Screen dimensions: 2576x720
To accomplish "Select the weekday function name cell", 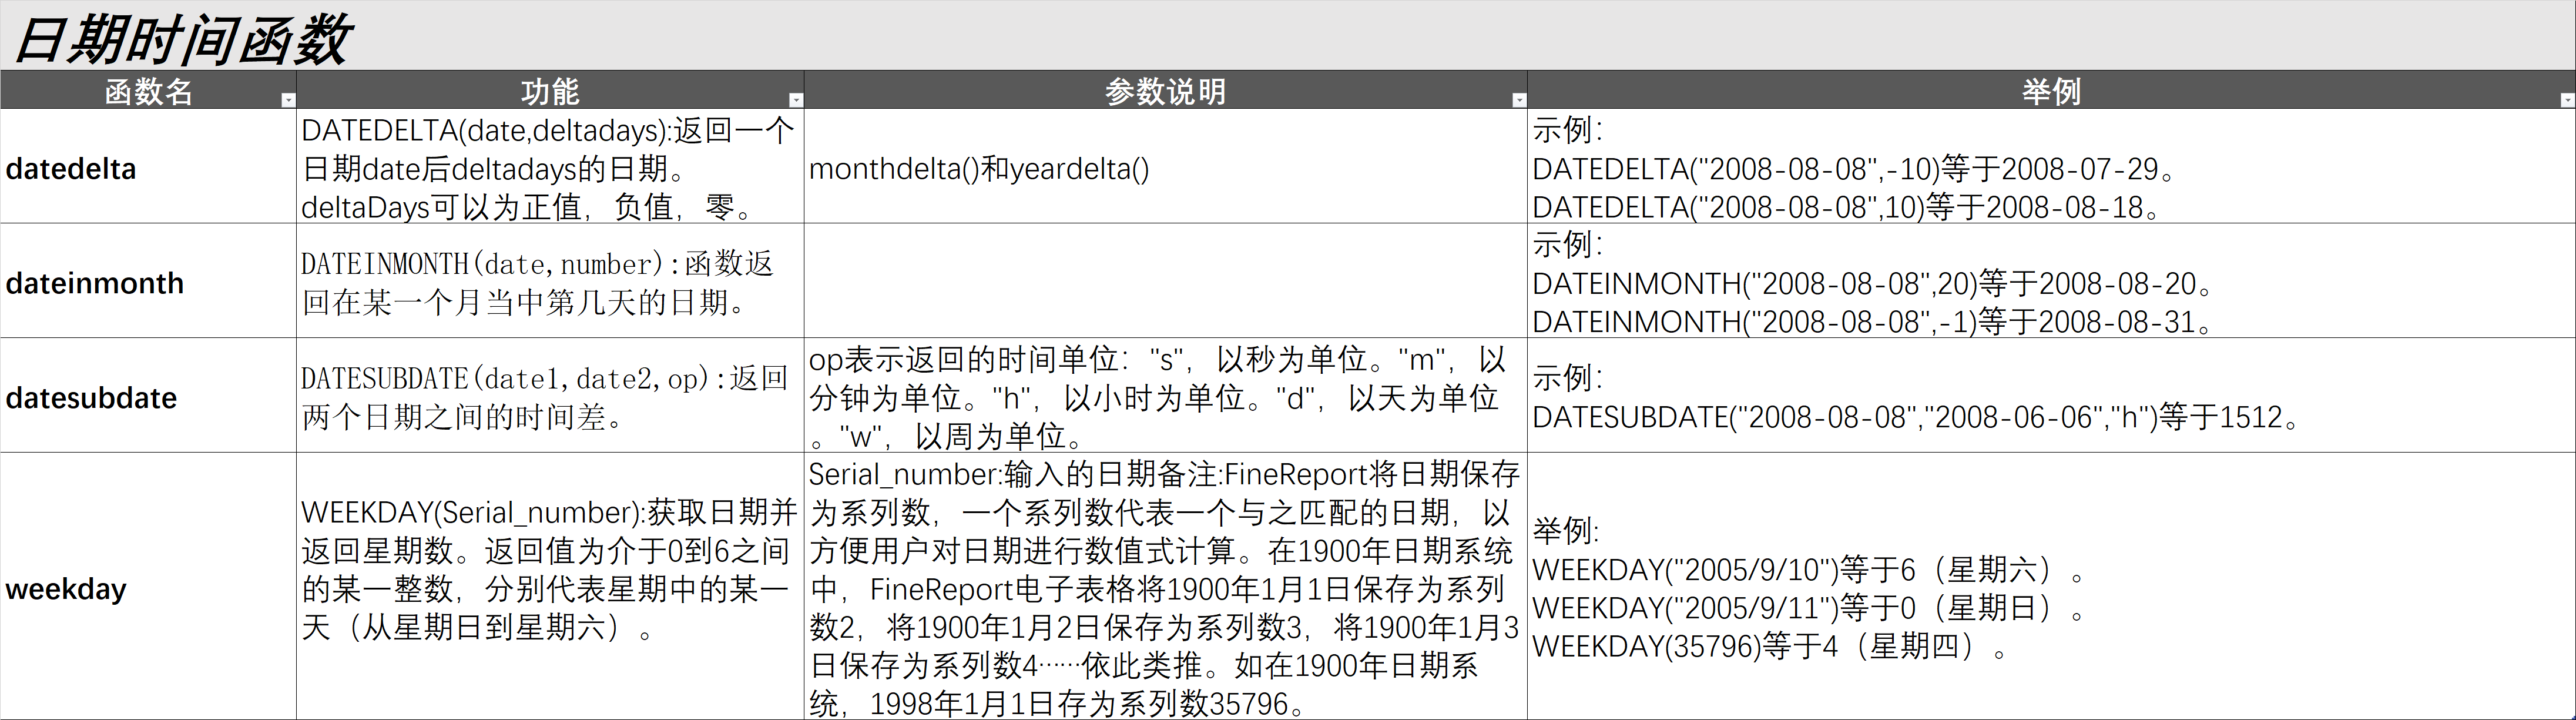I will pos(148,588).
